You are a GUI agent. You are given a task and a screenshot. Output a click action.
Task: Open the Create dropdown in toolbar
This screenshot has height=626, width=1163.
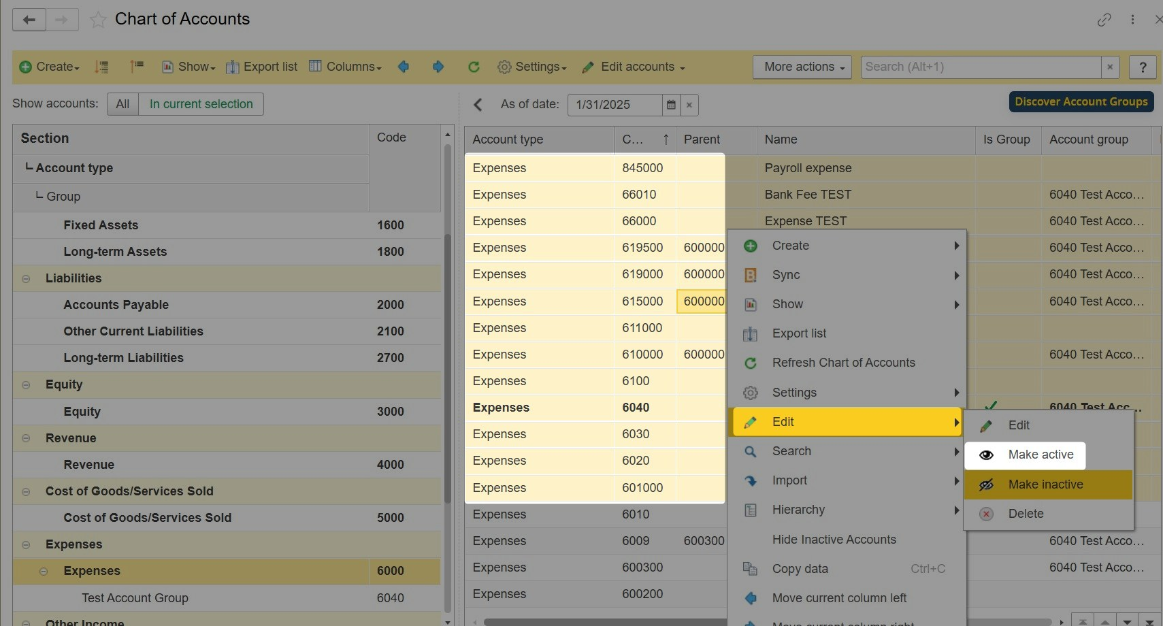pos(49,67)
